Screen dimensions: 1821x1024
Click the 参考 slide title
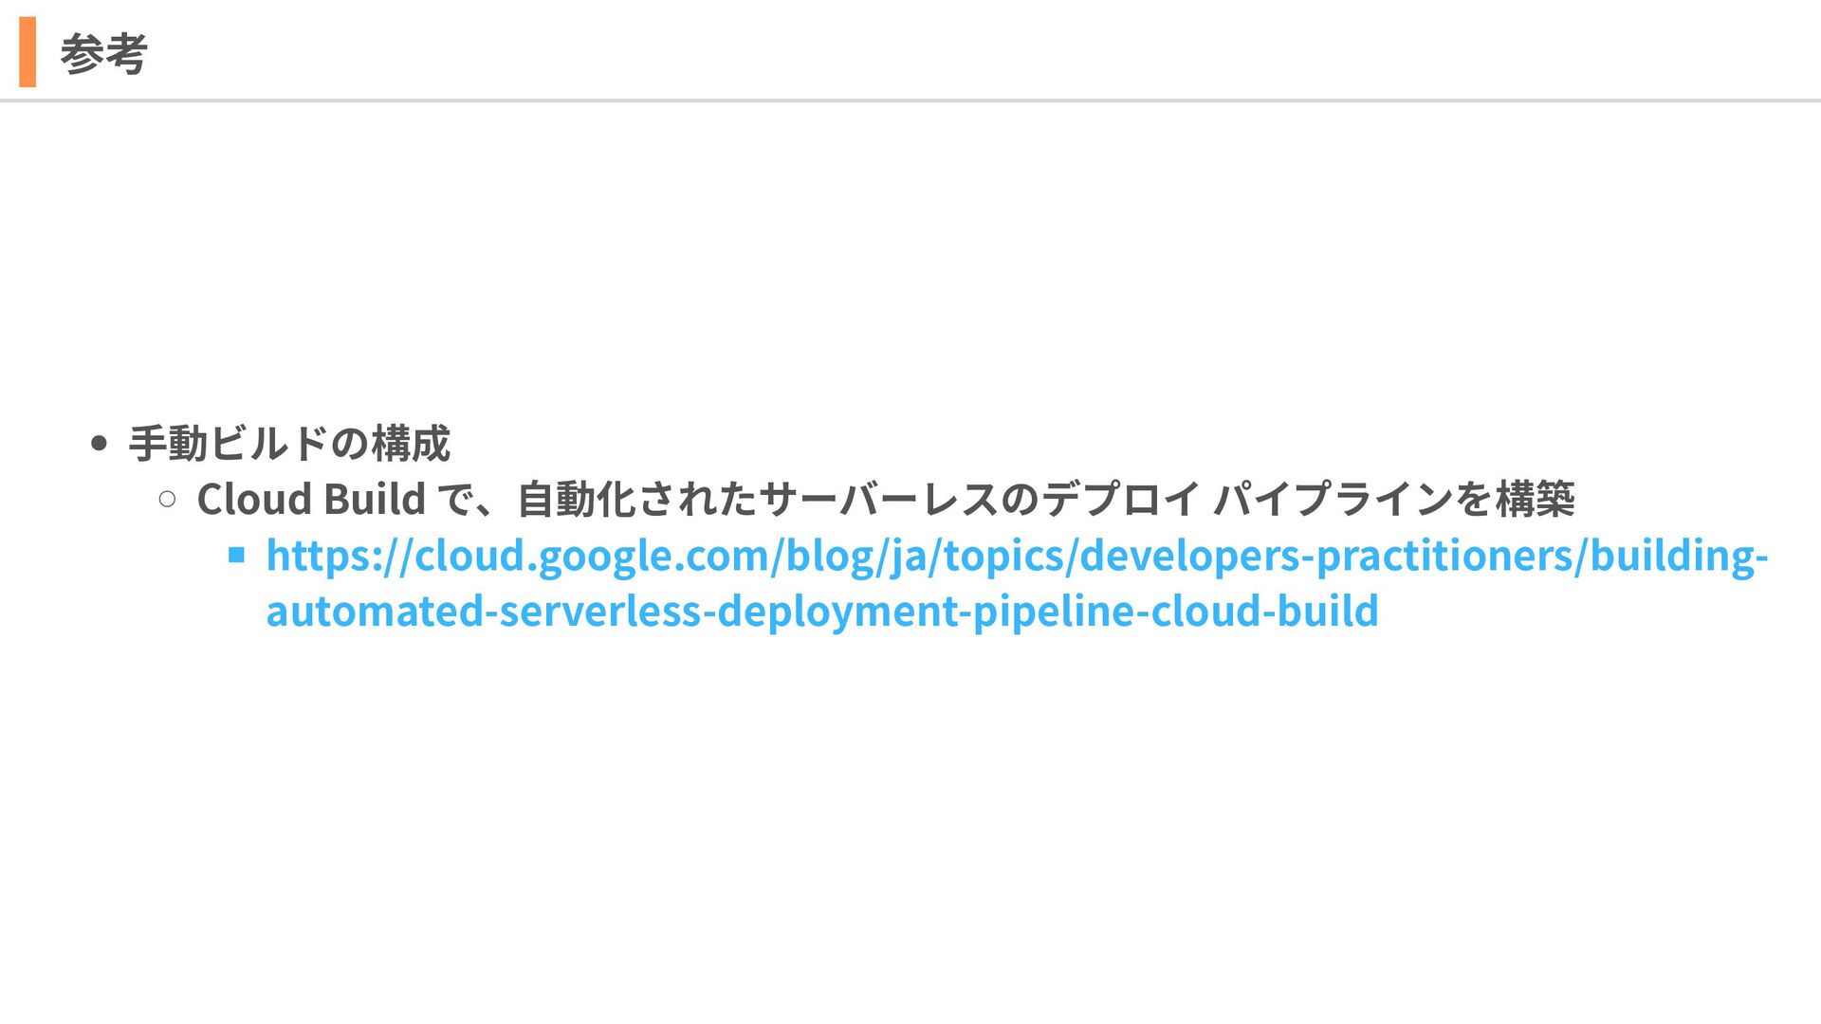pyautogui.click(x=103, y=54)
